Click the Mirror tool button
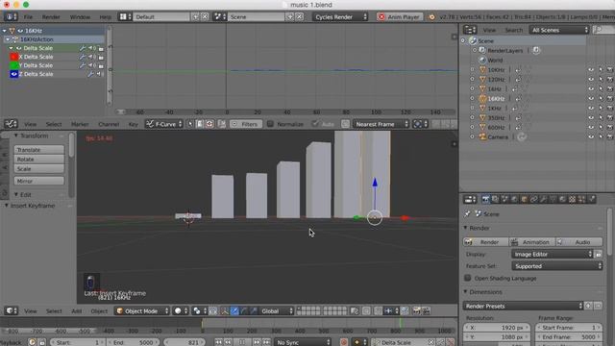Viewport: 615px width, 346px height. click(38, 182)
